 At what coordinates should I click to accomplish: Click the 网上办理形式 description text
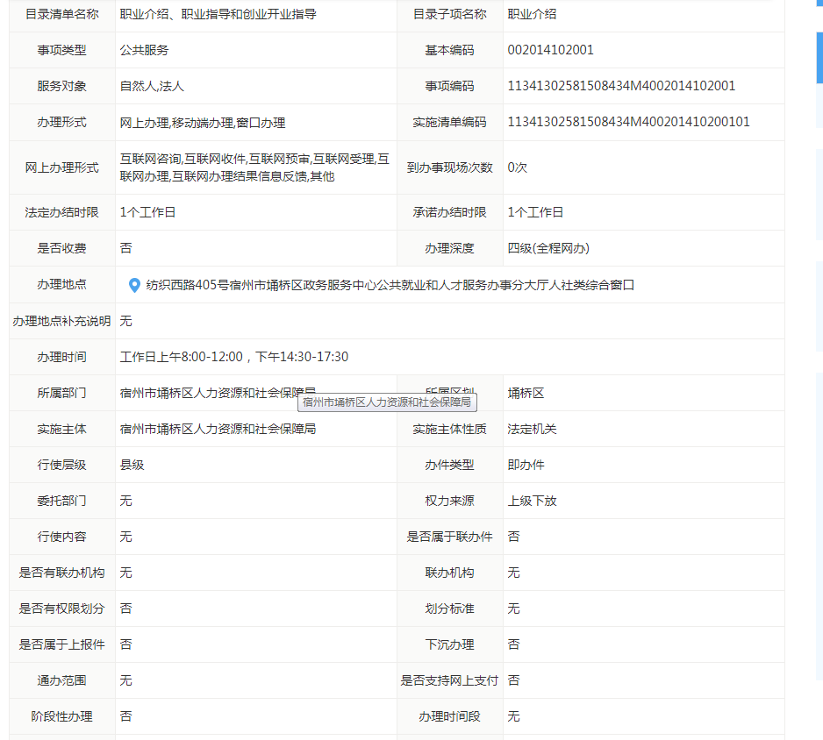point(254,167)
